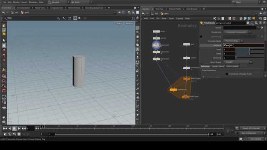The width and height of the screenshot is (267, 150).
Task: Open the Spine Shape dropdown
Action: (238, 62)
